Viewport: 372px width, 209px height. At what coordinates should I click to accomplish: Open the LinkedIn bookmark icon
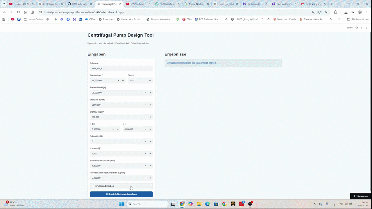point(81,19)
